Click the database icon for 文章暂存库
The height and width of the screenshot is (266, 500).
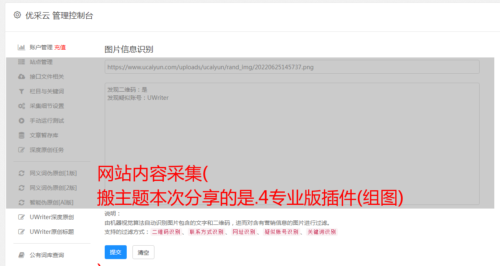22,135
